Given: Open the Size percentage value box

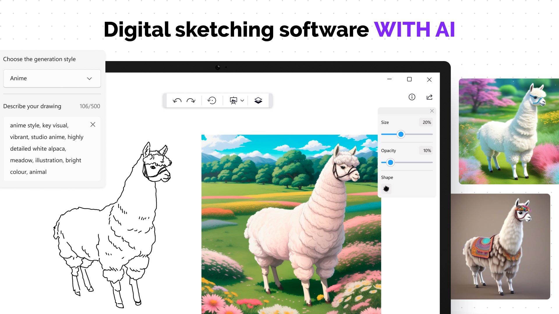Looking at the screenshot, I should point(426,122).
